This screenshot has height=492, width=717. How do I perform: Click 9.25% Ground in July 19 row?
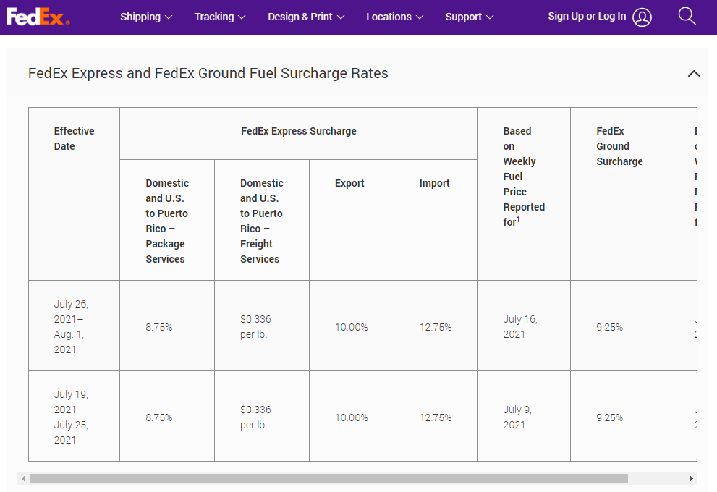pyautogui.click(x=609, y=418)
